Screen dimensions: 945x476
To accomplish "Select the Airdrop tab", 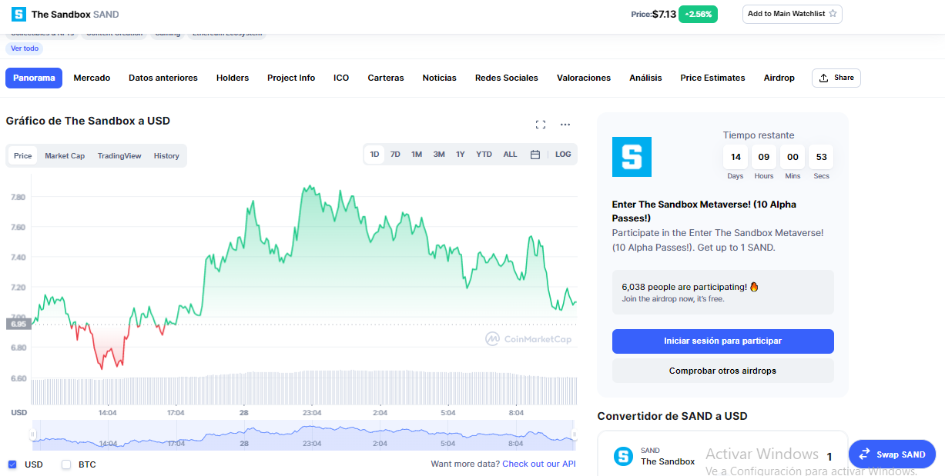I will point(779,78).
